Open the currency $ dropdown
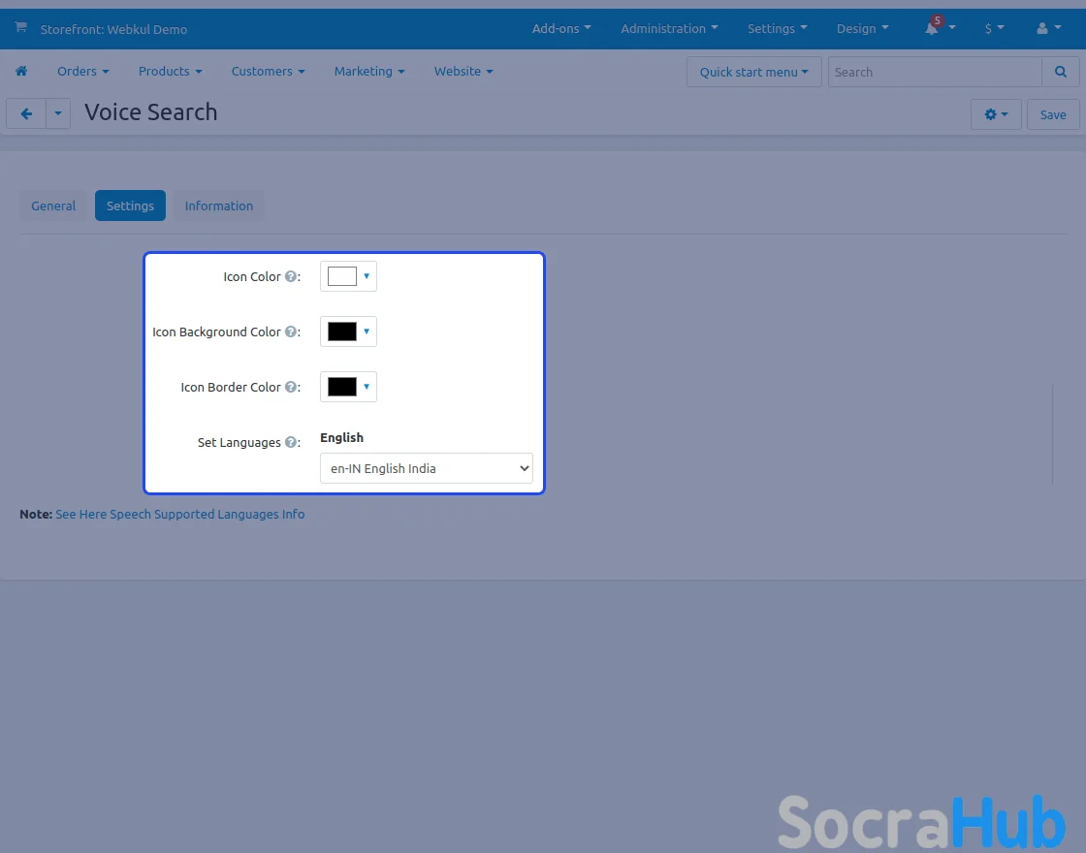The image size is (1086, 853). point(994,29)
